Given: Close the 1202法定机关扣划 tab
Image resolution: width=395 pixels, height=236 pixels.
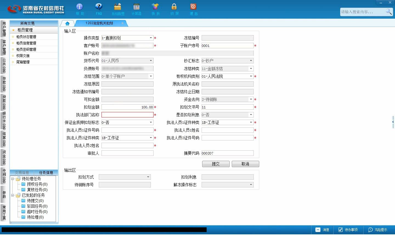Looking at the screenshot, I should pos(122,23).
